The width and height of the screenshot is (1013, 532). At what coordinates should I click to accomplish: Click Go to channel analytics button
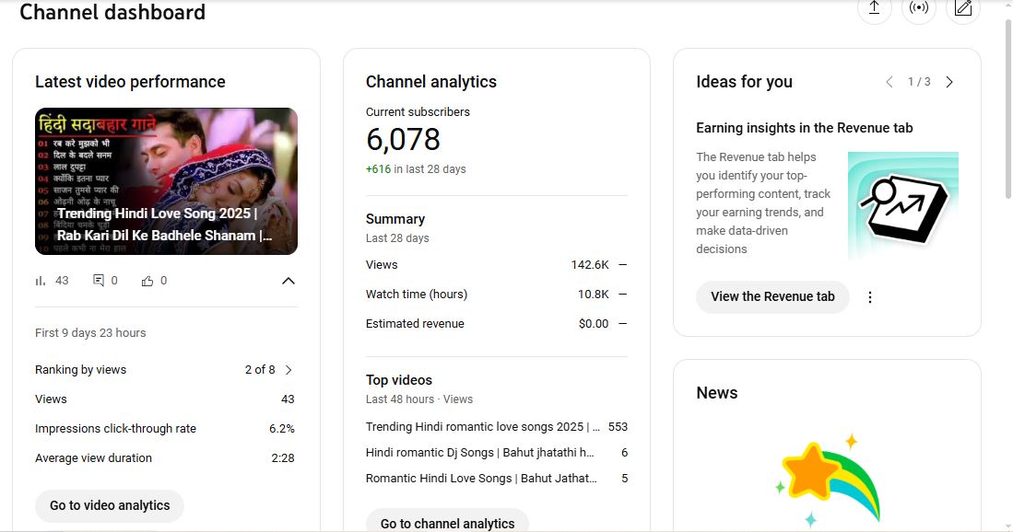point(447,522)
